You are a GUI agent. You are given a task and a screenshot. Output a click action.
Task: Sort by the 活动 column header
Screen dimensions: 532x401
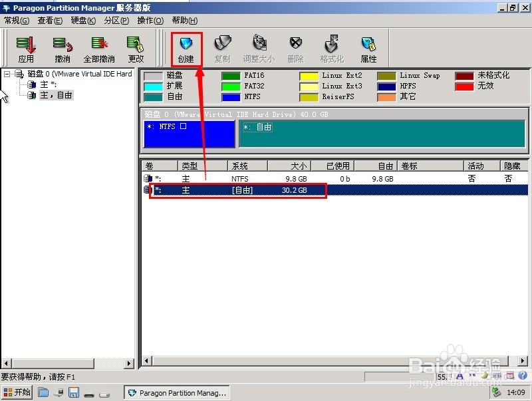click(481, 166)
